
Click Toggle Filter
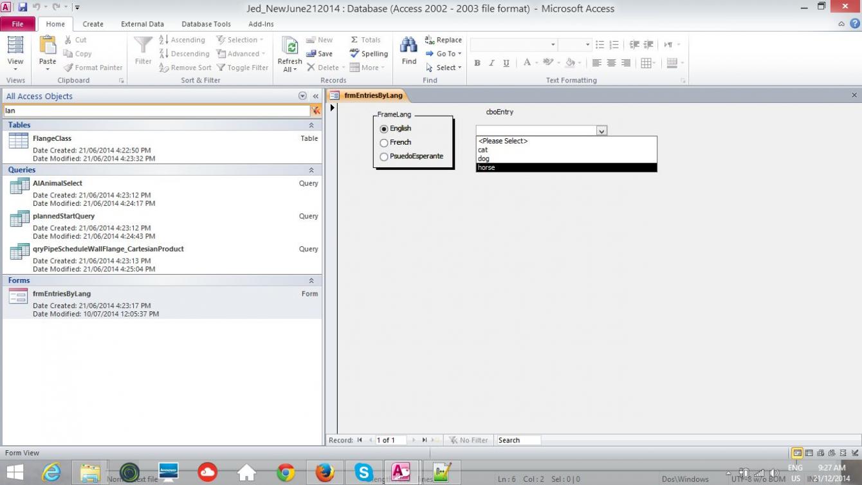pos(242,68)
